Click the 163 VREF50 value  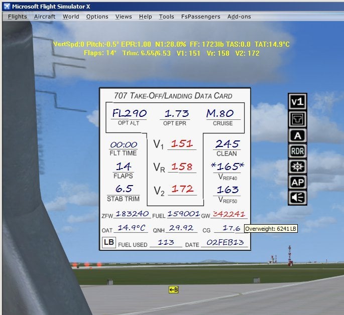227,190
